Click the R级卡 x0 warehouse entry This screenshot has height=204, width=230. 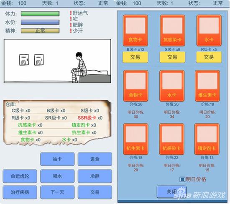coord(21,118)
